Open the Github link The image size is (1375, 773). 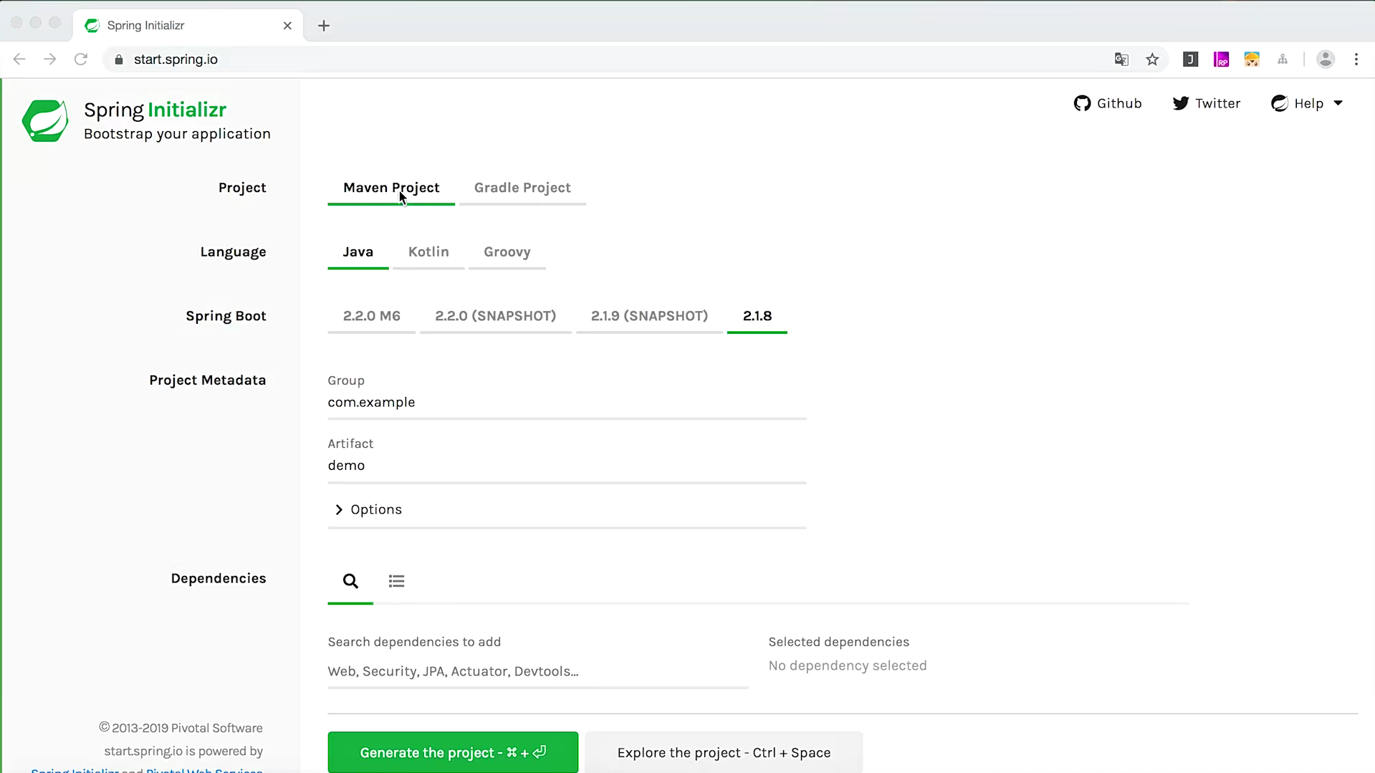click(1108, 103)
